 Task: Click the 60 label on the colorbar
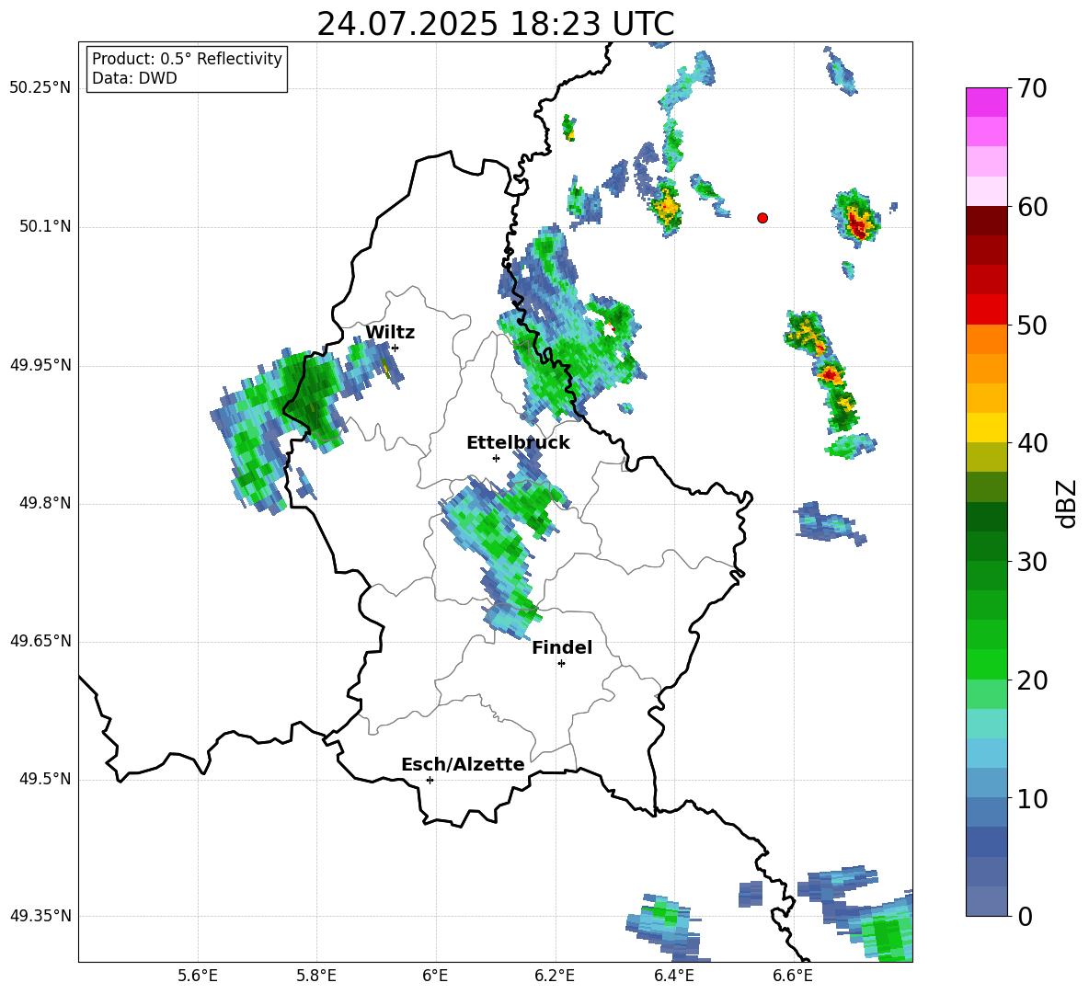pos(1033,207)
